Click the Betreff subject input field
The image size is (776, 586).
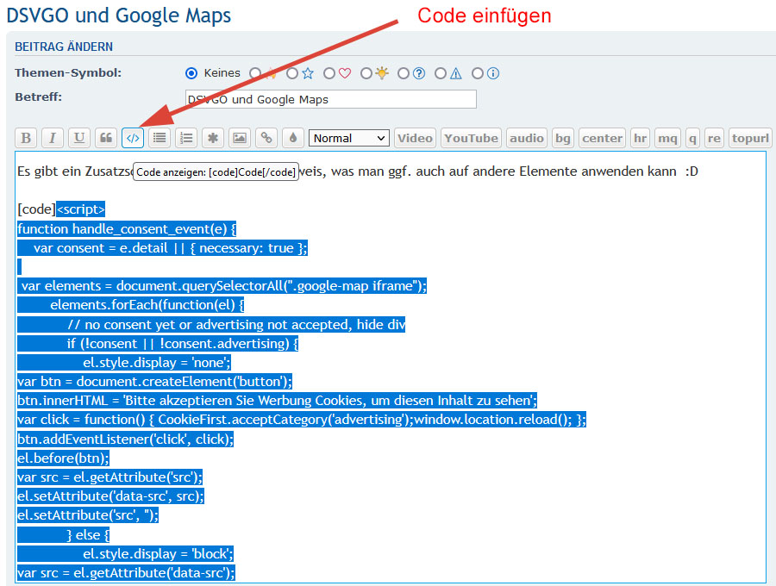(330, 99)
